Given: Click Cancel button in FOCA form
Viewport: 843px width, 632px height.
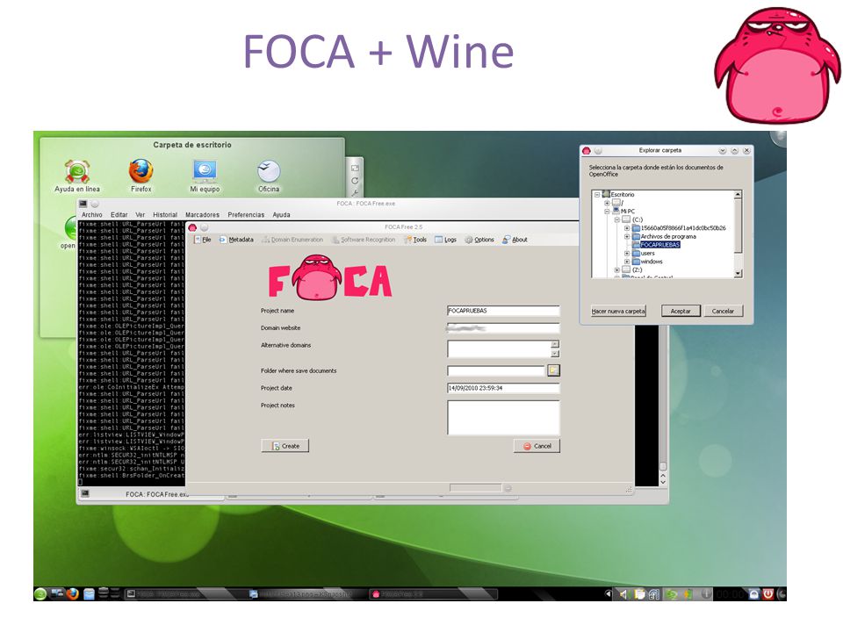Looking at the screenshot, I should coord(537,446).
